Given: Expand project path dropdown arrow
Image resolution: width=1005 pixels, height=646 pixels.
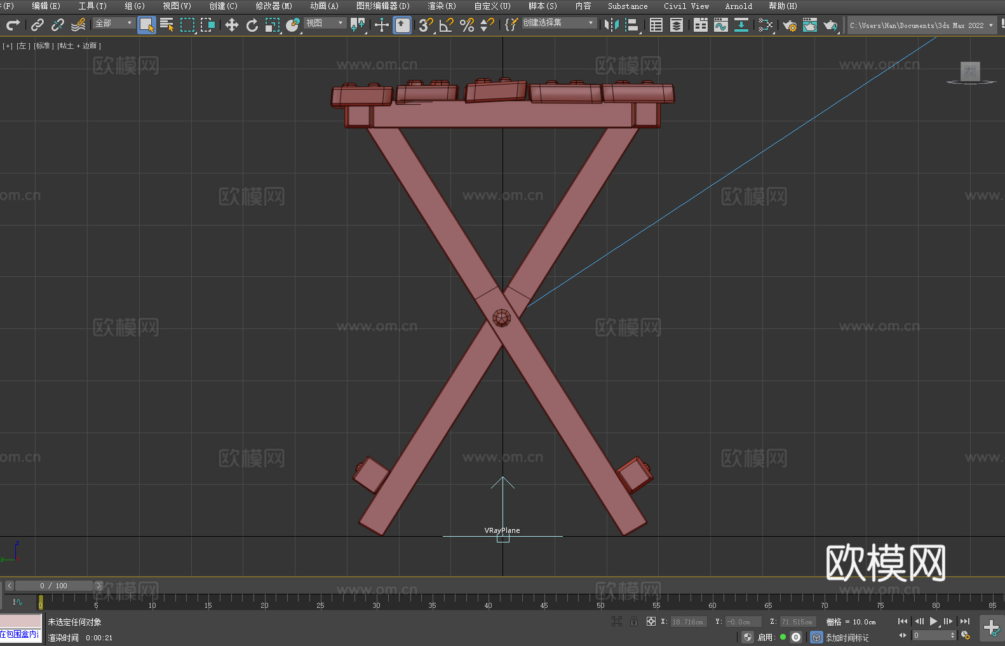Looking at the screenshot, I should click(991, 25).
